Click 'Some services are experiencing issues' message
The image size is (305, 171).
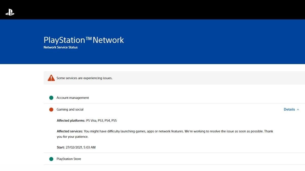84,78
